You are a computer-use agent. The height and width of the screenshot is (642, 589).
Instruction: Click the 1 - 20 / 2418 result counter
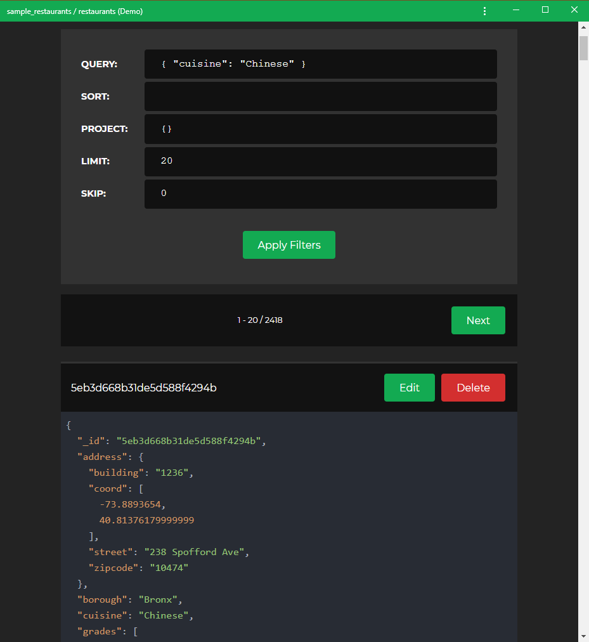pyautogui.click(x=260, y=320)
